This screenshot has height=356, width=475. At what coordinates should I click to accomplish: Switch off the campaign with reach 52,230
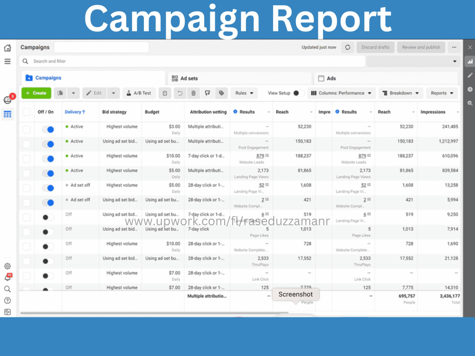tap(48, 130)
